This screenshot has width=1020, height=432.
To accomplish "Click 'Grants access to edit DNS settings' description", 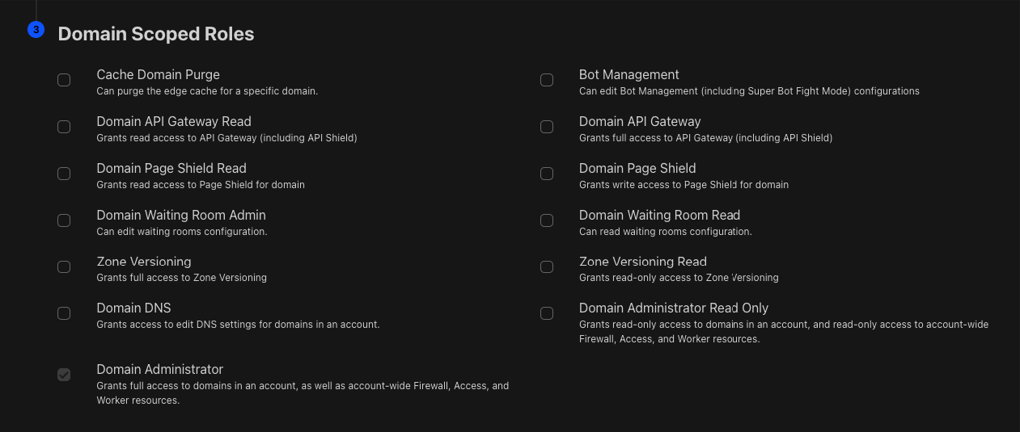I will tap(238, 325).
